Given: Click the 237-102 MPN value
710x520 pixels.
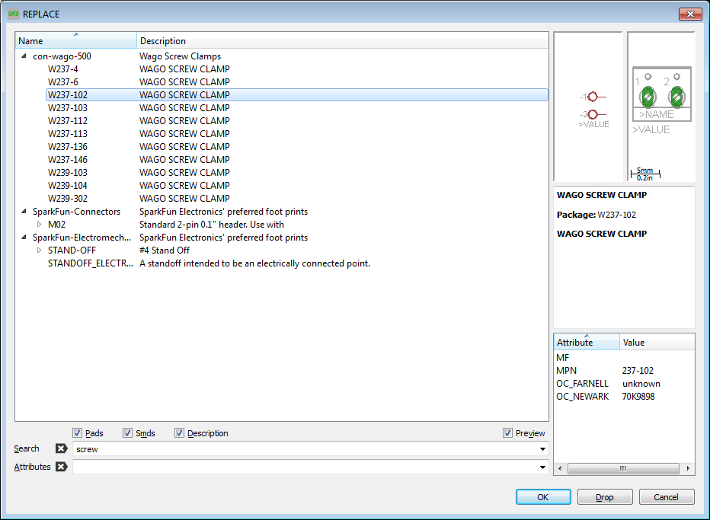Looking at the screenshot, I should pyautogui.click(x=638, y=371).
